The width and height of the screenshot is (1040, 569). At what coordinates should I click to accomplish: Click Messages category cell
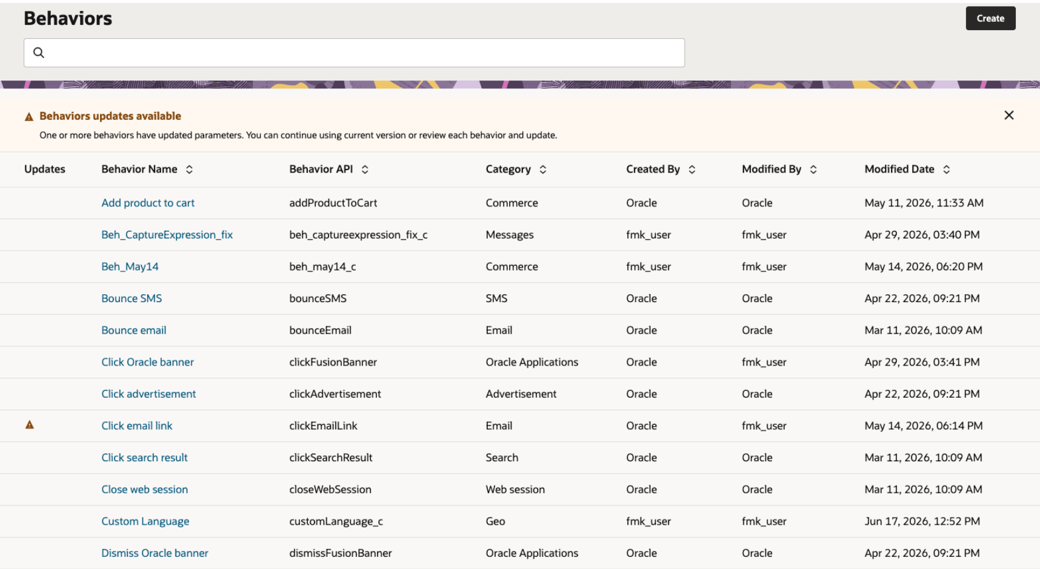point(510,235)
